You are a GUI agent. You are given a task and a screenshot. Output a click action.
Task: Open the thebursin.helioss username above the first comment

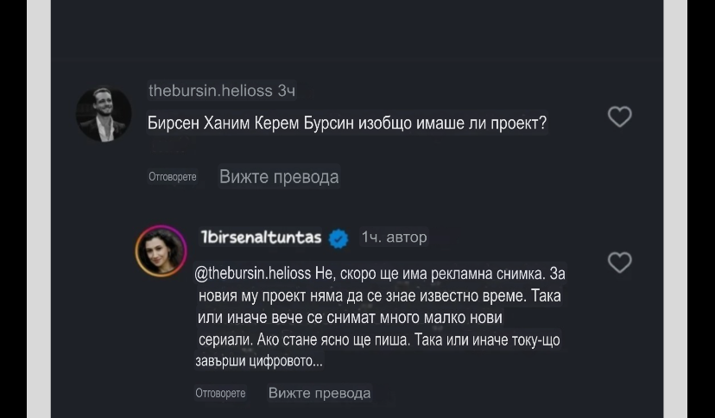tap(211, 91)
